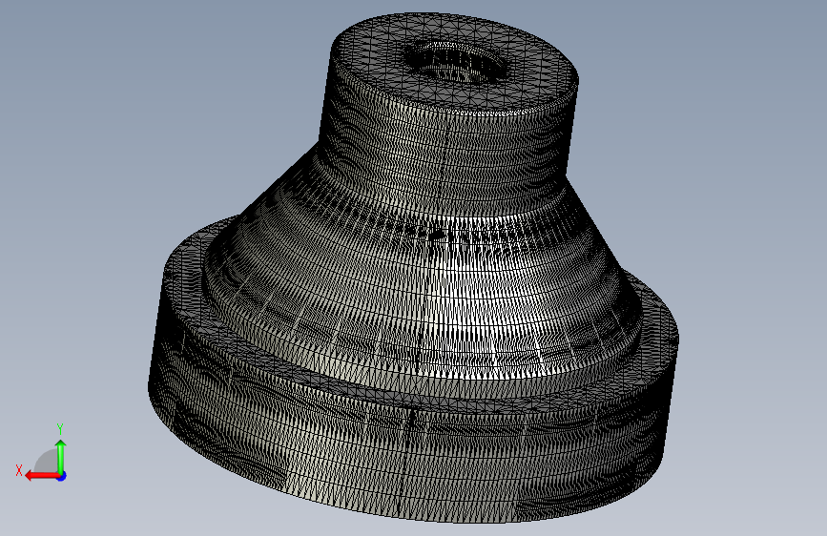Click the red X axis arrow
This screenshot has width=827, height=536.
pyautogui.click(x=41, y=476)
